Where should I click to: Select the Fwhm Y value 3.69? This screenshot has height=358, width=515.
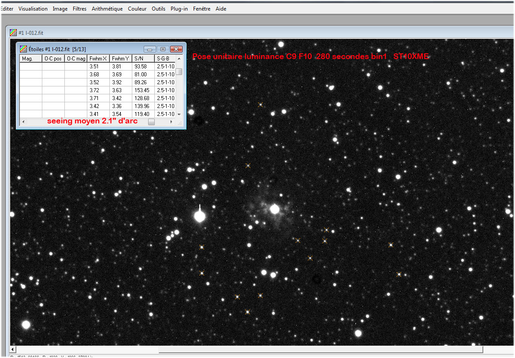(x=116, y=74)
